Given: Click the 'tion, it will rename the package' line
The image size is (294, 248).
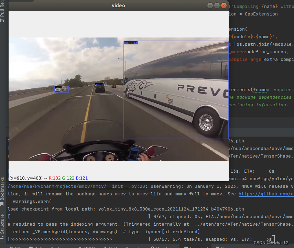Looking at the screenshot, I should point(151,194).
